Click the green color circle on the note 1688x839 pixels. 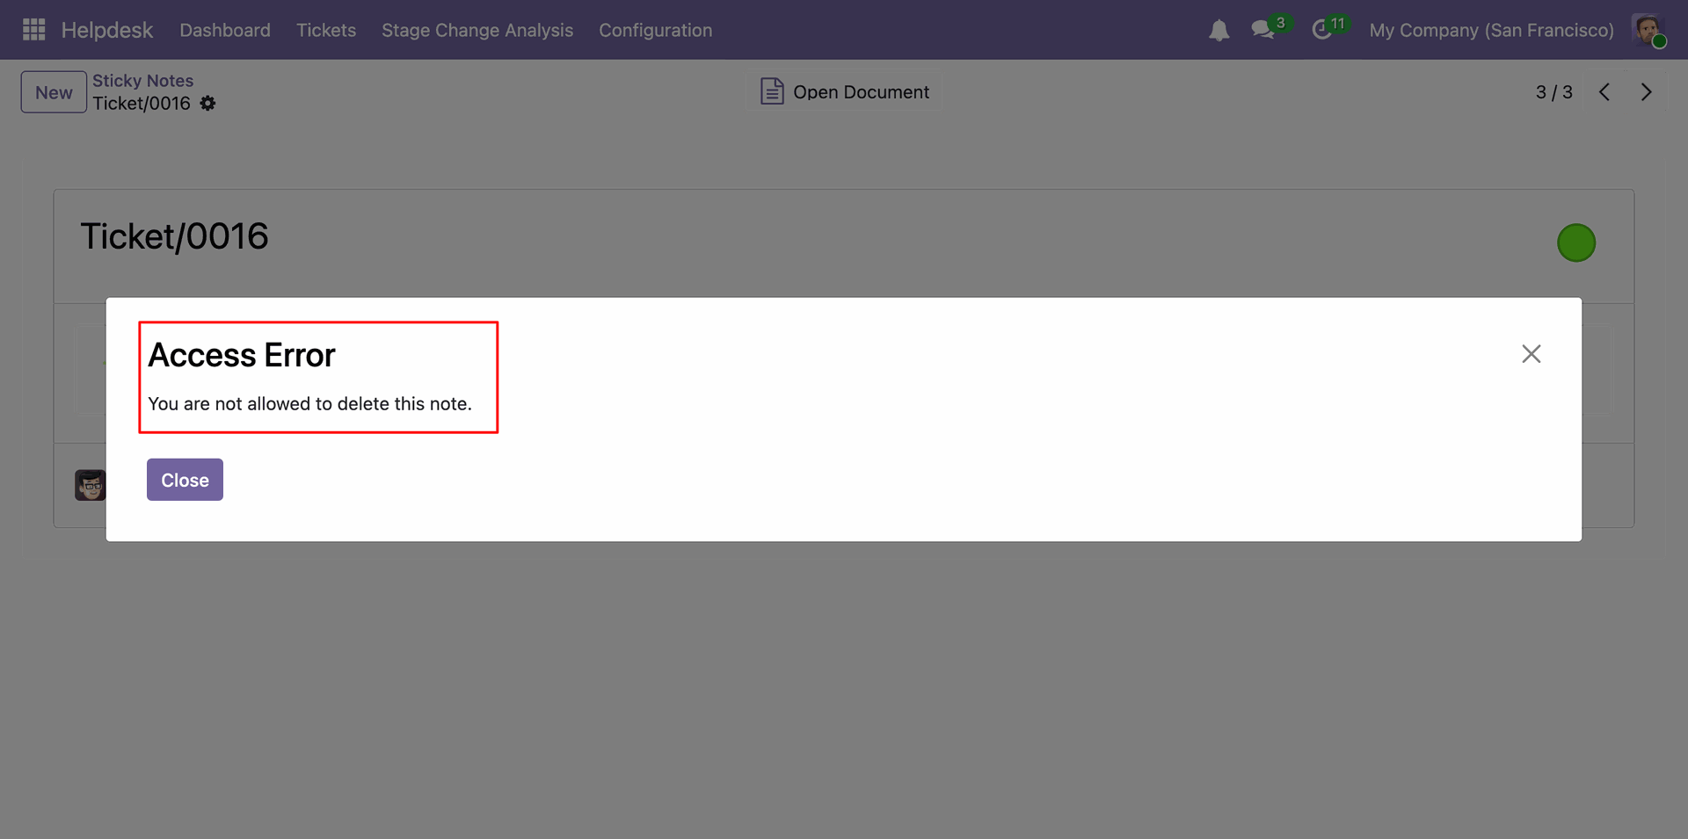(x=1576, y=242)
